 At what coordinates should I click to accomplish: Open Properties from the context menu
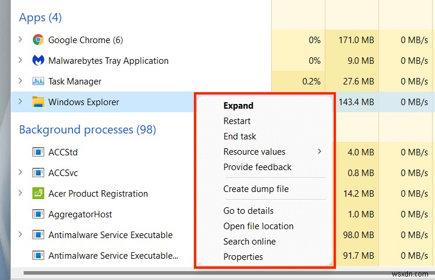[243, 256]
